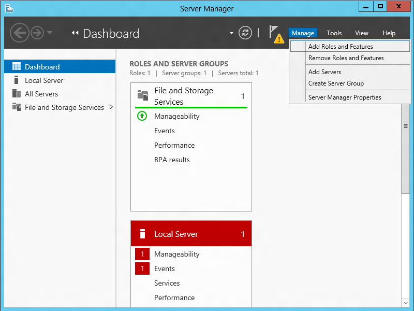Open the notifications flag with warning triangle
Screen dimensions: 414x311
click(x=276, y=33)
